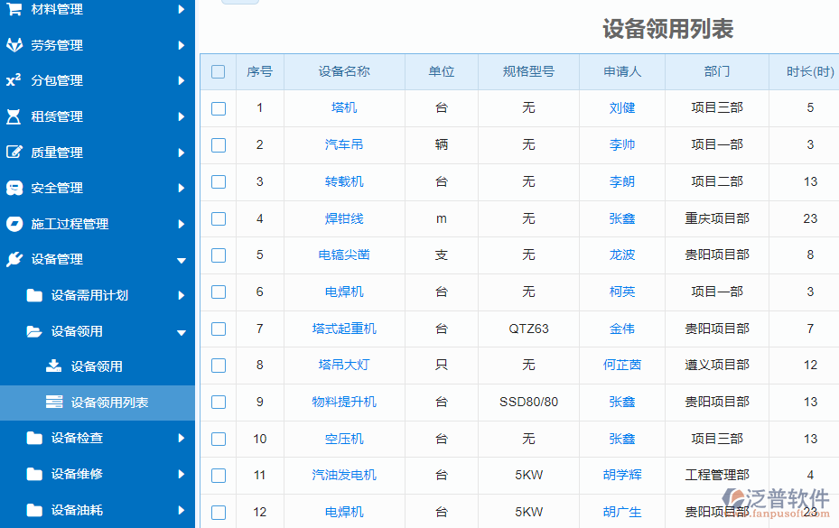Click the wrench icon beside 设备管理
The height and width of the screenshot is (528, 839).
click(x=14, y=260)
